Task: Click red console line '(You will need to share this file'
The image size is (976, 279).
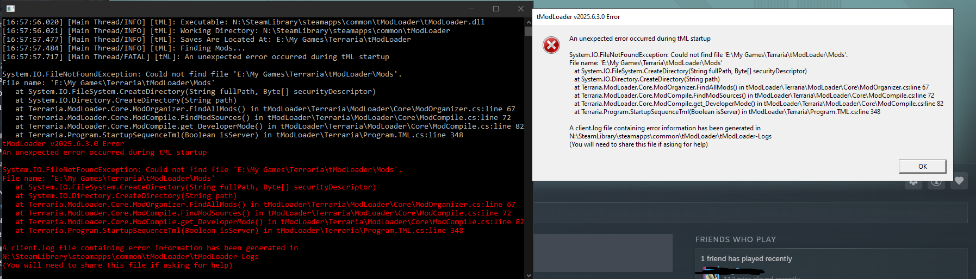Action: (117, 265)
